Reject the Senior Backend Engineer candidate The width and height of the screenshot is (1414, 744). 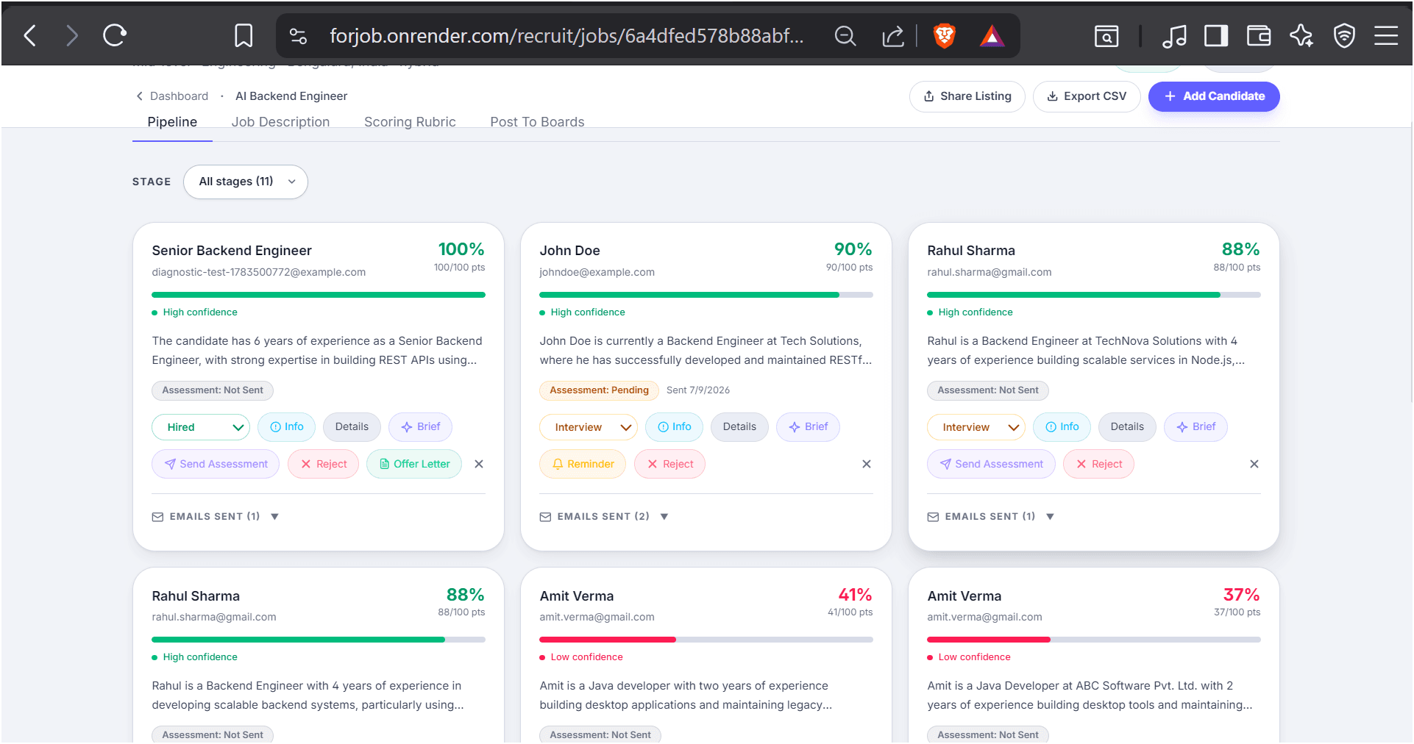pos(323,465)
